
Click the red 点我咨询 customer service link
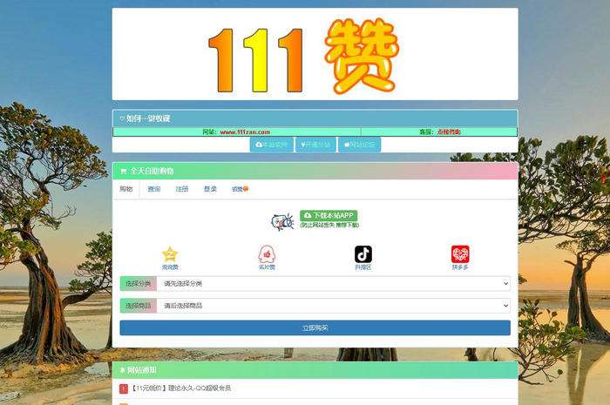(450, 132)
